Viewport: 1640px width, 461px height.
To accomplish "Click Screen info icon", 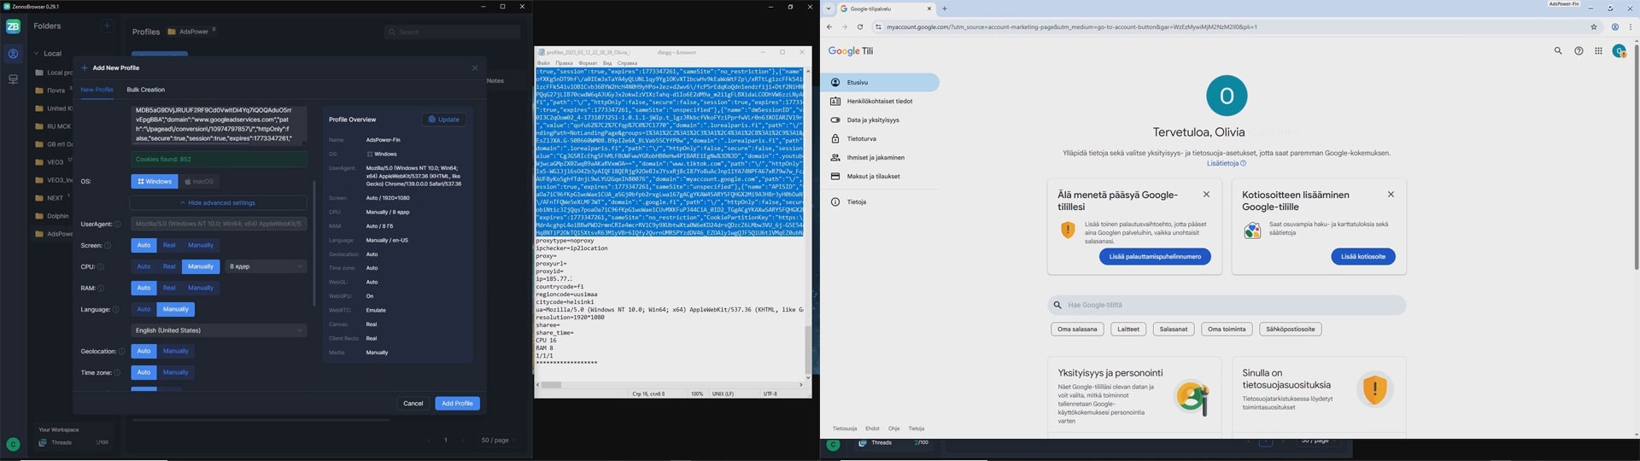I will tap(108, 246).
